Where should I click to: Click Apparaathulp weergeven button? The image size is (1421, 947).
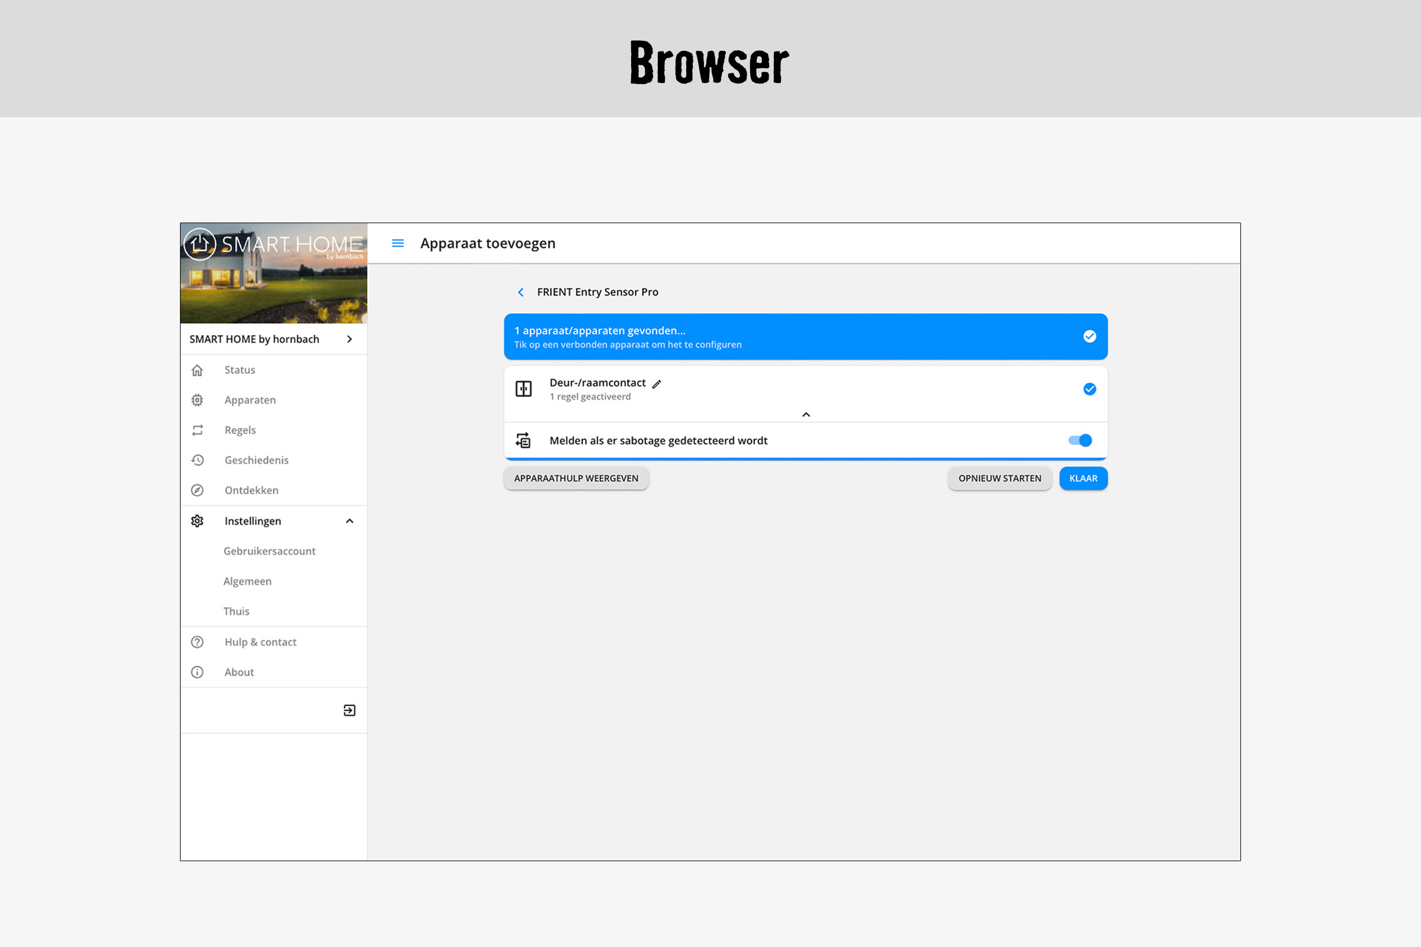click(576, 478)
